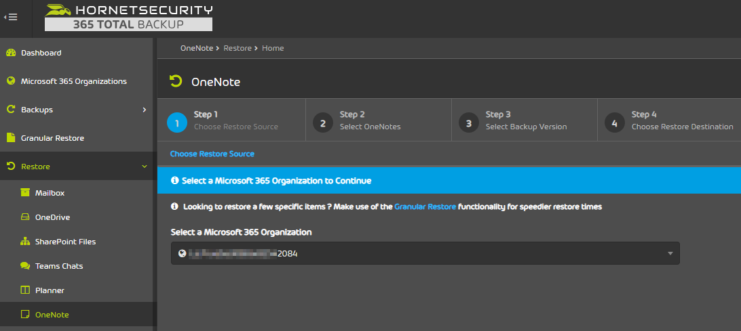741x331 pixels.
Task: Go to Step 2 Select OneNotes
Action: pos(370,120)
